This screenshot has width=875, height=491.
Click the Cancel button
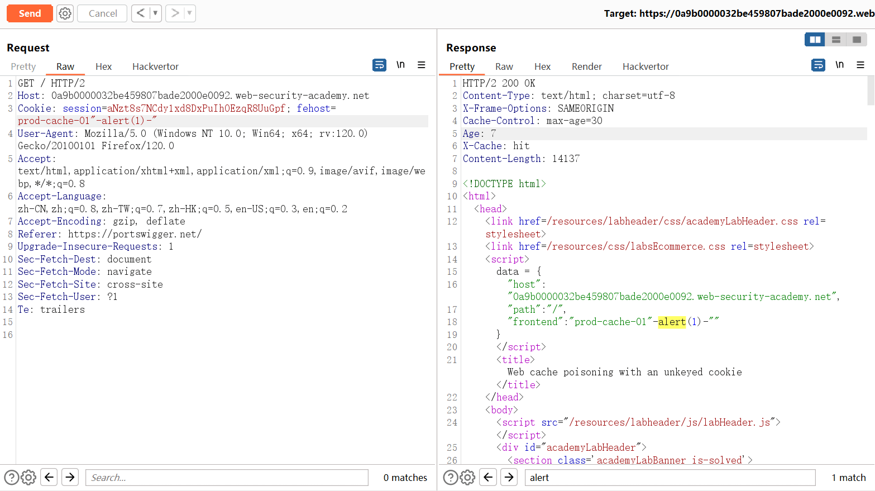coord(102,13)
